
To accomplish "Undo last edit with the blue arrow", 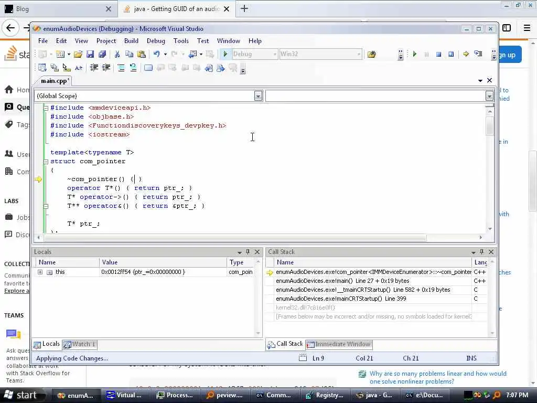I will [x=156, y=54].
